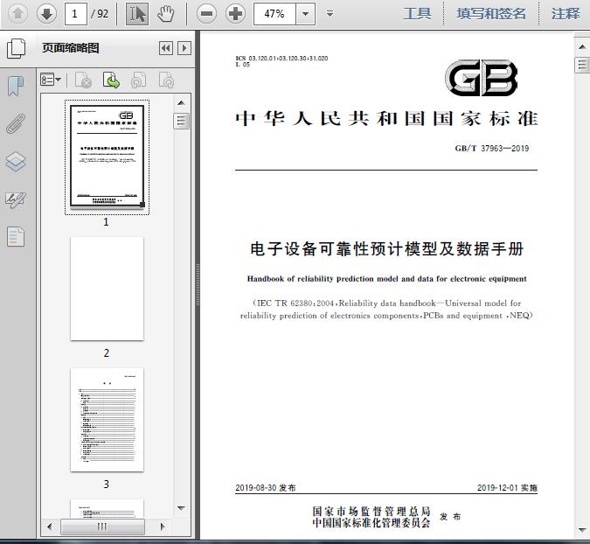Viewport: 590px width, 544px height.
Task: Activate the hand pan tool
Action: tap(166, 13)
